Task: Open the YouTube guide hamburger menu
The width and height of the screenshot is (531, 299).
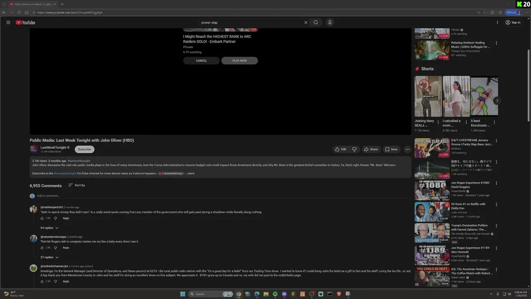Action: pyautogui.click(x=8, y=22)
